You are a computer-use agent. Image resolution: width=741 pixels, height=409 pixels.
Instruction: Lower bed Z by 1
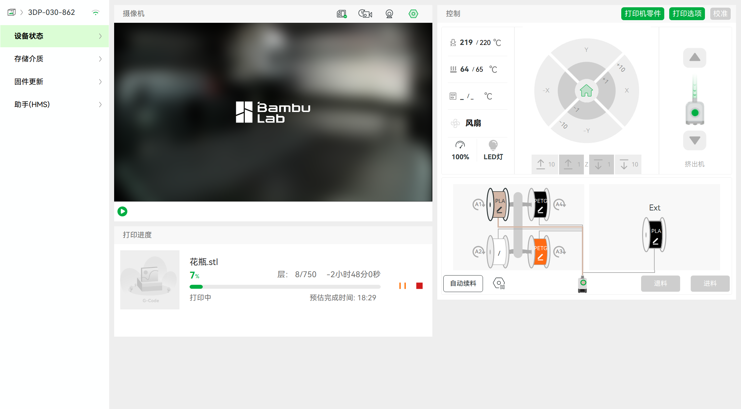[602, 164]
